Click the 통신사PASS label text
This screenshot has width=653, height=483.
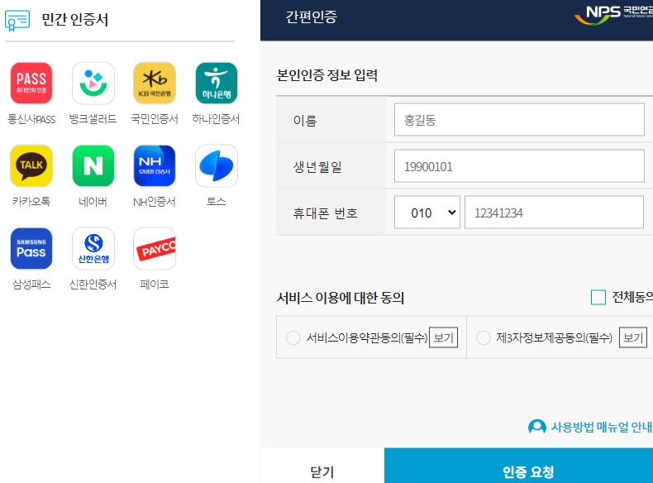[31, 119]
